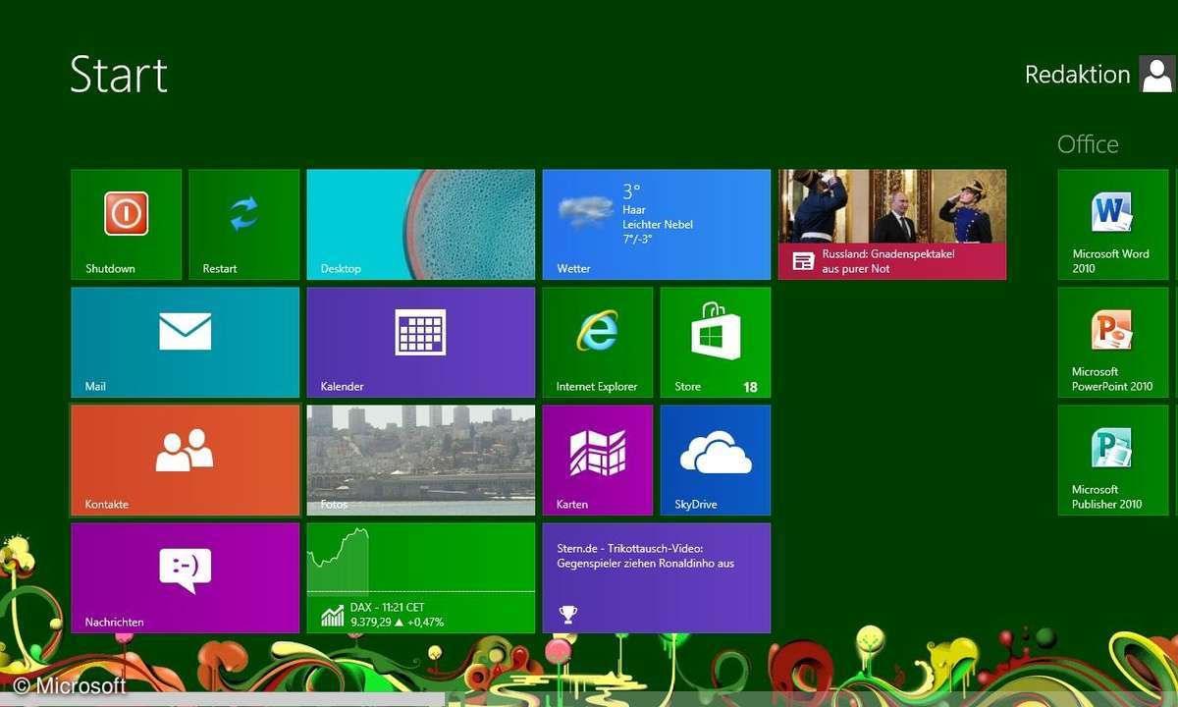Click the Store update count 18
This screenshot has height=707, width=1178.
750,387
